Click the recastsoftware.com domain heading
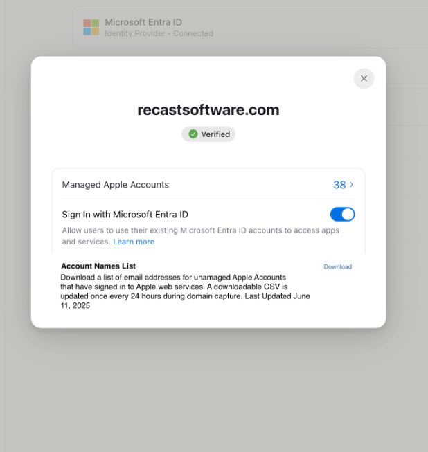The image size is (428, 452). pyautogui.click(x=208, y=110)
